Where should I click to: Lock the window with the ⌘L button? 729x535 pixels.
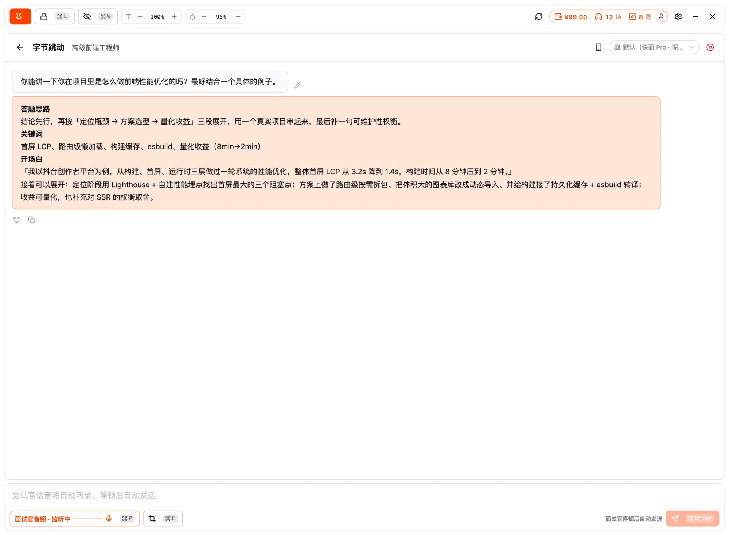click(x=55, y=16)
